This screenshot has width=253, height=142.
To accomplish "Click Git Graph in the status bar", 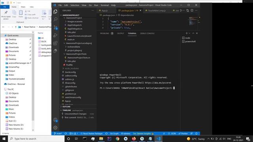I will (x=114, y=133).
